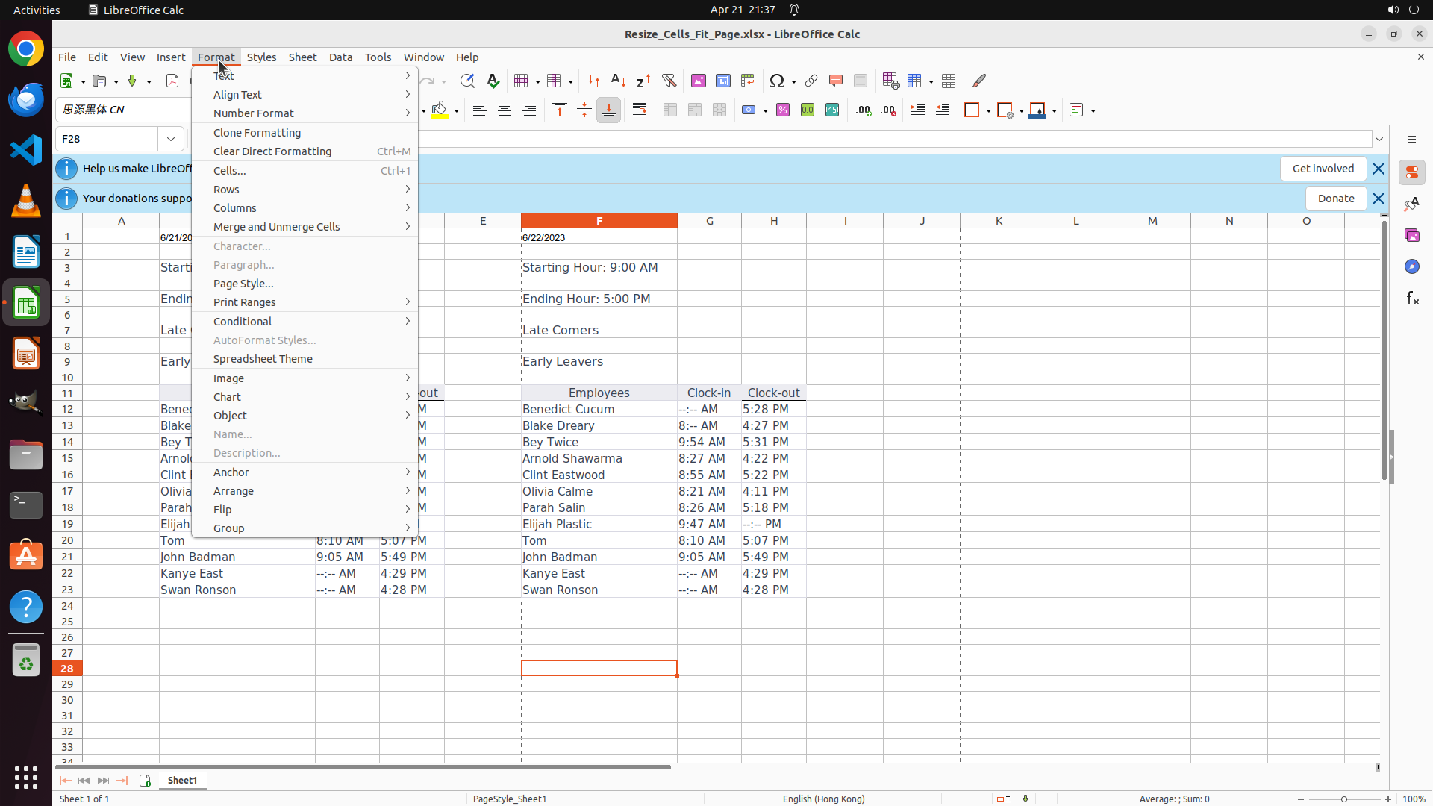The height and width of the screenshot is (806, 1433).
Task: Click the Insert Hyperlink chain icon
Action: tap(811, 81)
